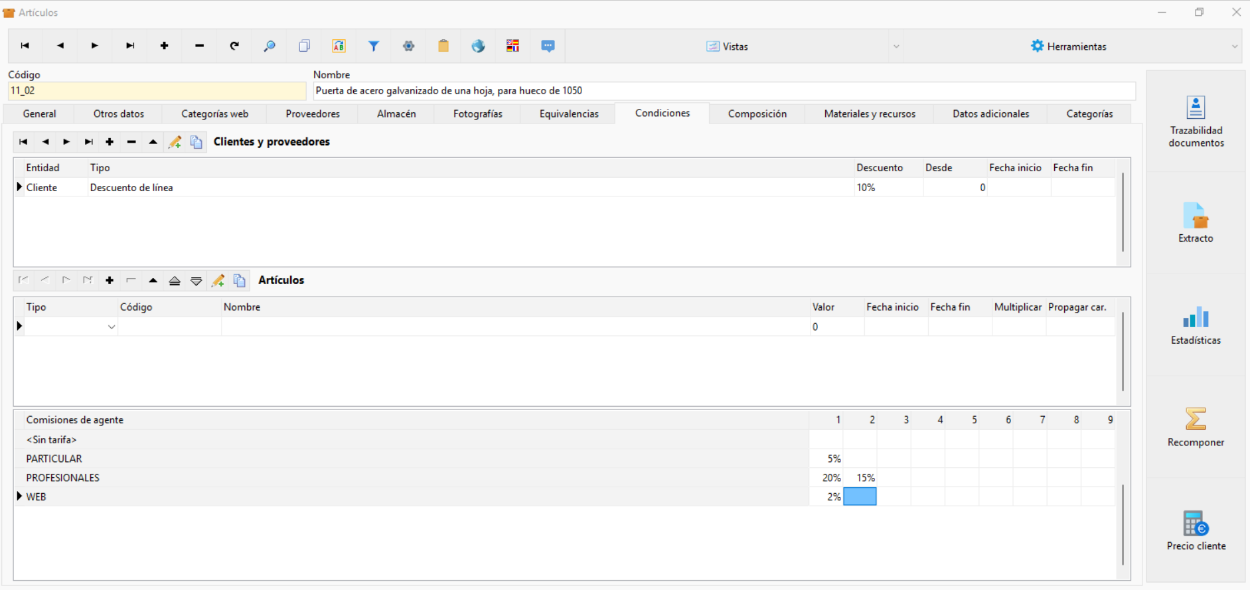Click the globe web icon in toolbar
This screenshot has height=590, width=1250.
478,46
